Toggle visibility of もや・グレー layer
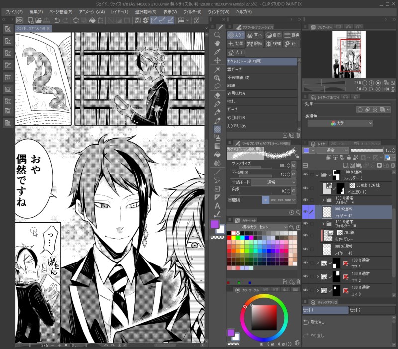The image size is (398, 349). [x=305, y=235]
